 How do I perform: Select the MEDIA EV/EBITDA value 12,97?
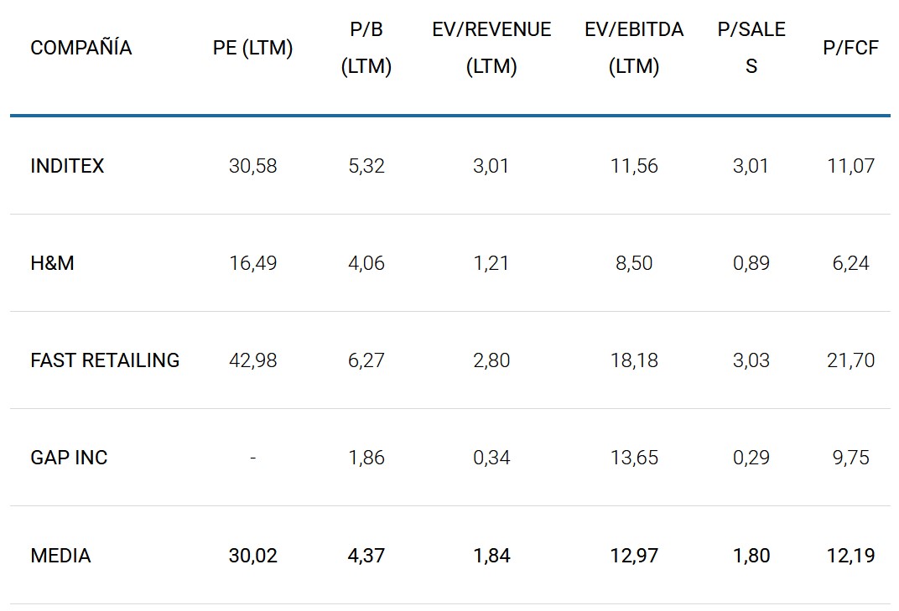pyautogui.click(x=634, y=555)
